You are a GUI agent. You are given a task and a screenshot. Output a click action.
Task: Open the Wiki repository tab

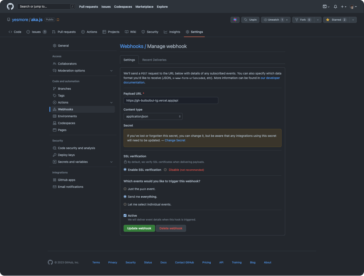[130, 32]
